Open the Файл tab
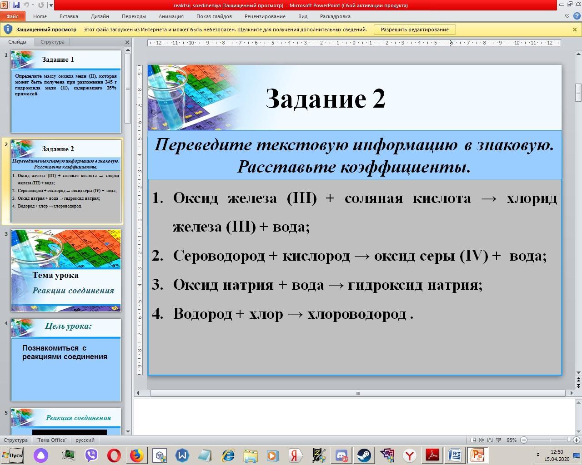Viewport: 582px width, 465px height. coord(13,16)
